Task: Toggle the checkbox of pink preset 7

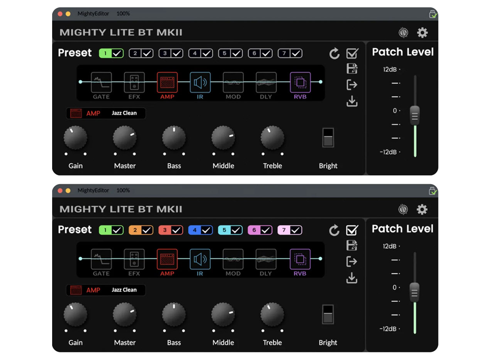Action: click(295, 230)
